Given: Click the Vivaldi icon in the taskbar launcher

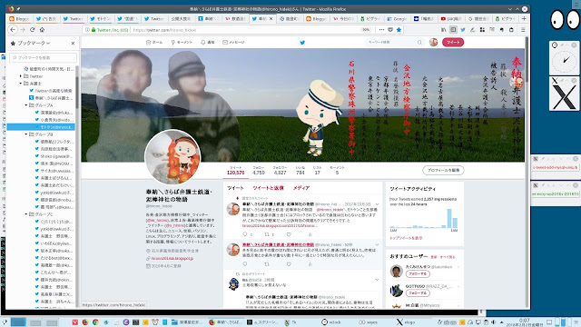Looking at the screenshot, I should coord(75,322).
